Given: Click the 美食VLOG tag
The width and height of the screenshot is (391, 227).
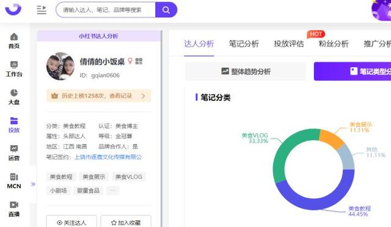Looking at the screenshot, I should click(x=129, y=177).
